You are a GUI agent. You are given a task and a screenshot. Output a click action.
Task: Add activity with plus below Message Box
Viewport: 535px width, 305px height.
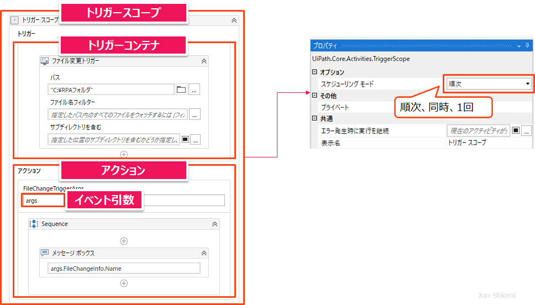124,283
